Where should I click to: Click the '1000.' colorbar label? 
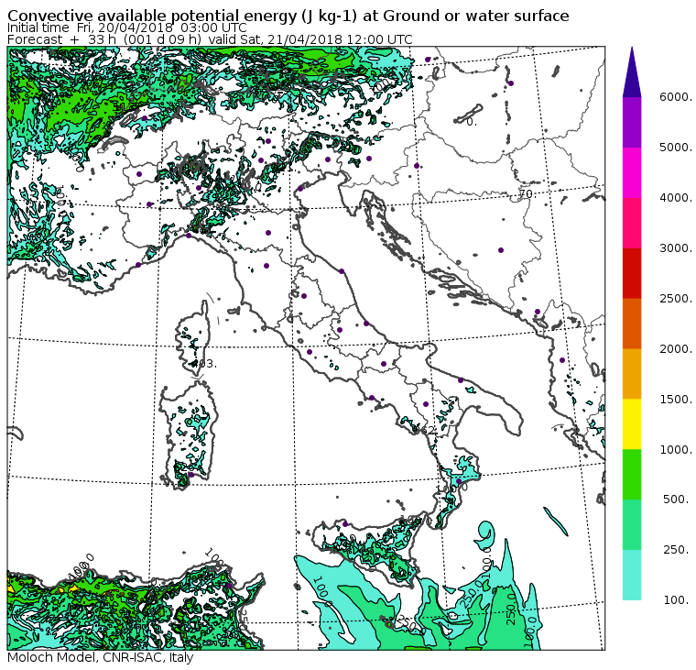pos(676,449)
